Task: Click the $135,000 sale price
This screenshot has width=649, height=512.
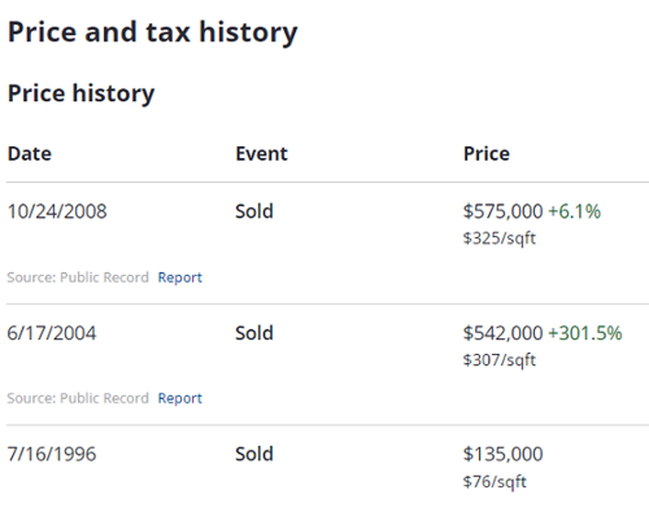Action: coord(503,454)
